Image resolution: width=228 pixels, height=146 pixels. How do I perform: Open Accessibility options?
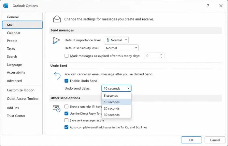click(22, 72)
